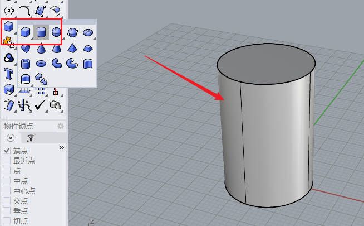Image resolution: width=364 pixels, height=226 pixels.
Task: Select the Torus tool
Action: pos(41,63)
